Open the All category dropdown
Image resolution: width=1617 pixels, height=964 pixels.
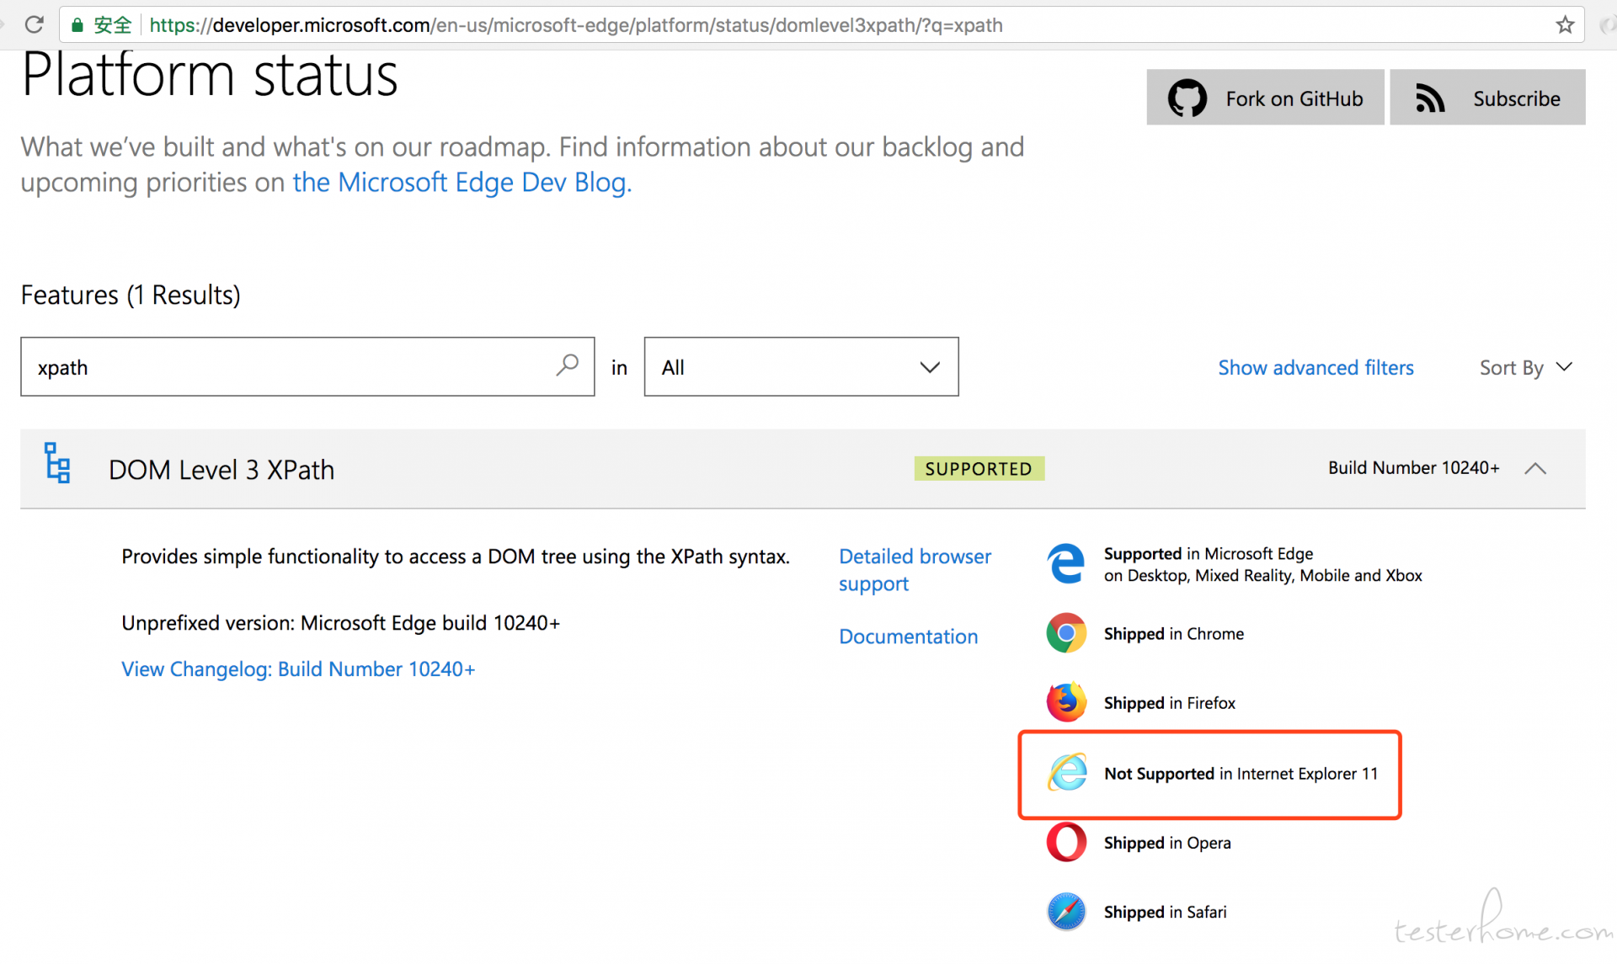[801, 367]
